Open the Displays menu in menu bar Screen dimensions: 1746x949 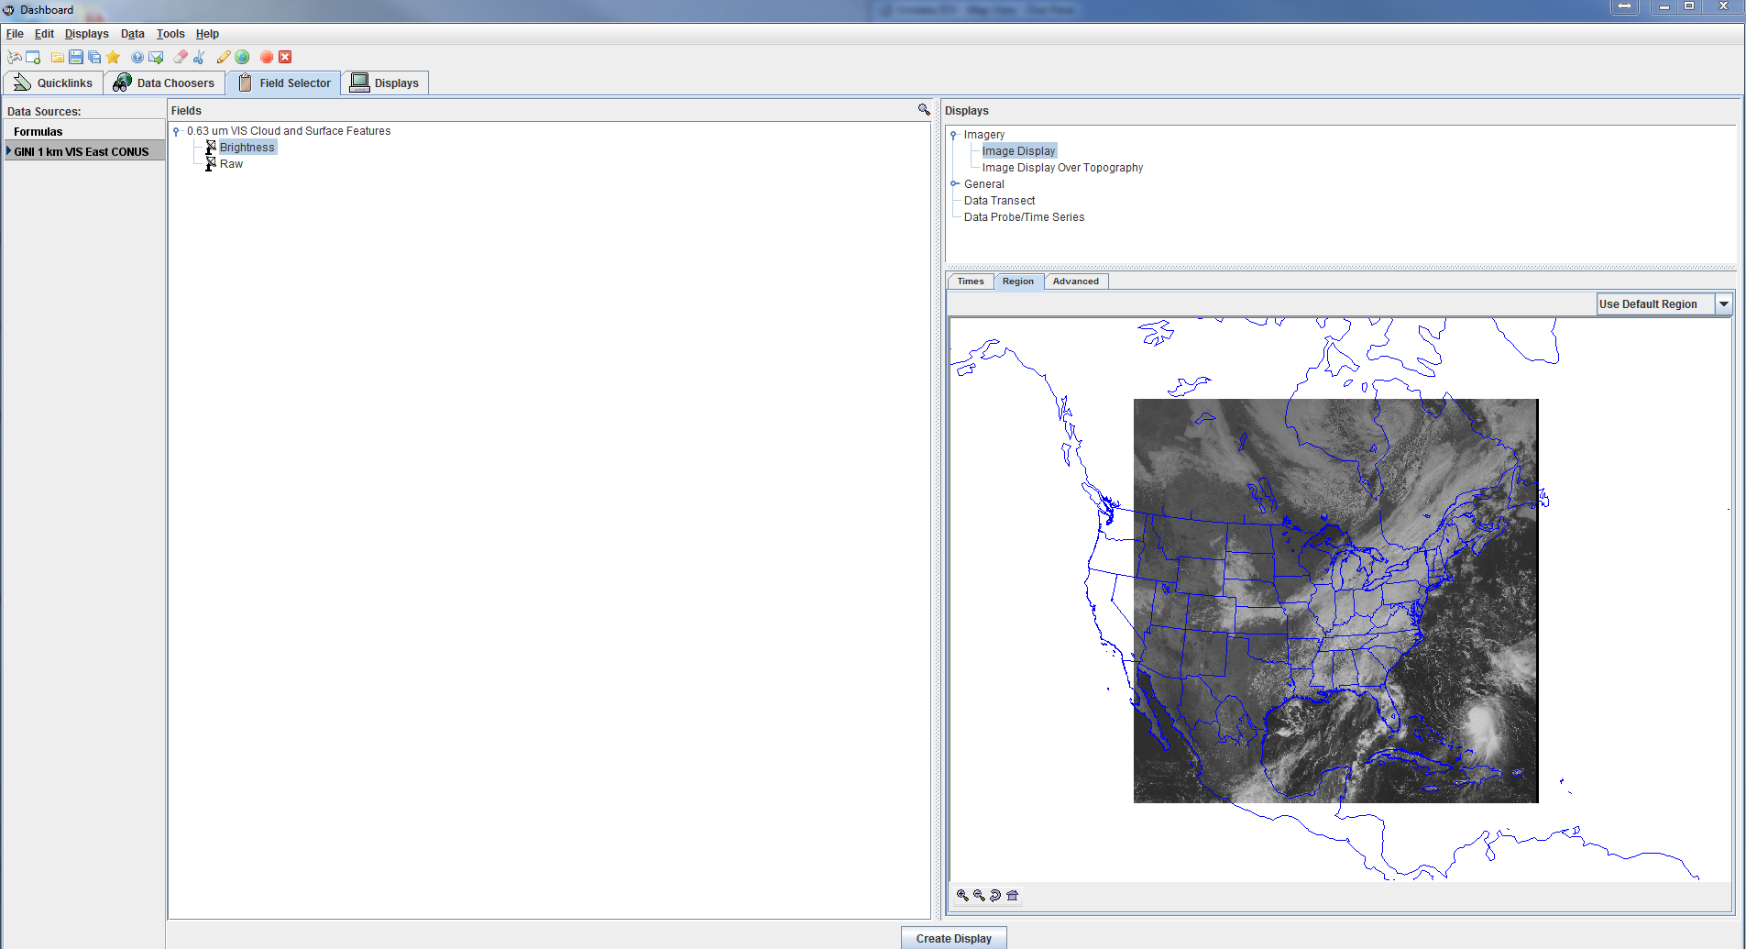click(x=86, y=34)
